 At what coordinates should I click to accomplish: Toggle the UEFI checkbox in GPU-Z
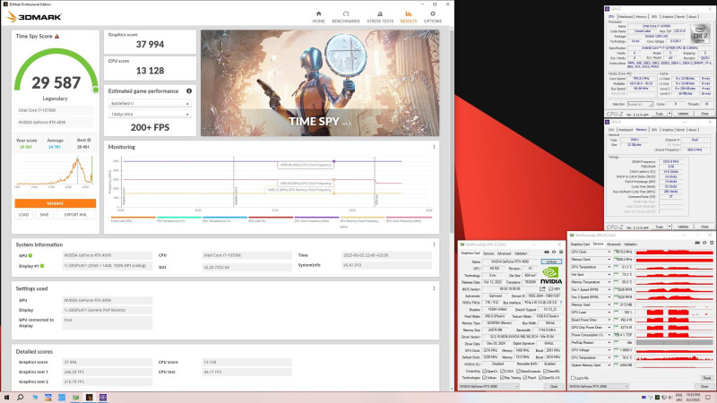tap(550, 288)
